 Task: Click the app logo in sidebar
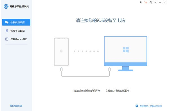[x=6, y=6]
